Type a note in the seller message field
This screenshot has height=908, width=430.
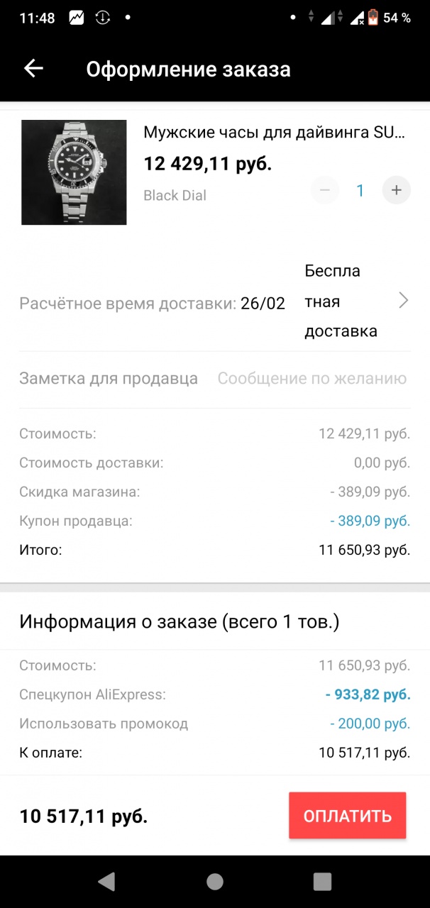[312, 379]
